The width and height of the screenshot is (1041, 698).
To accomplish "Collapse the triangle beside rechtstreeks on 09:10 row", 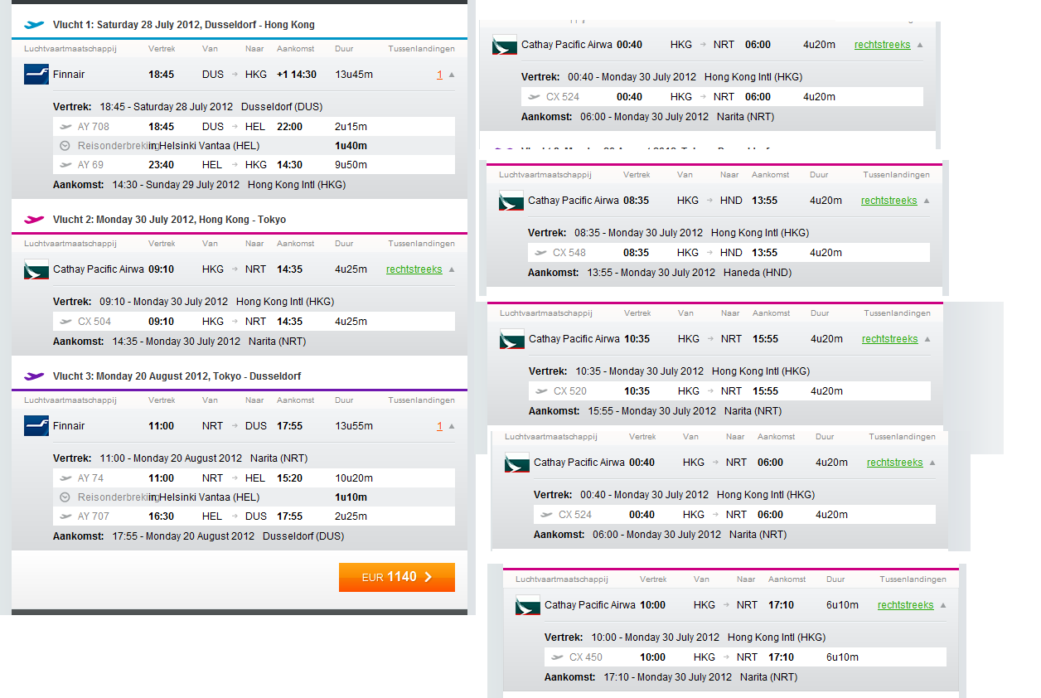I will [x=452, y=269].
